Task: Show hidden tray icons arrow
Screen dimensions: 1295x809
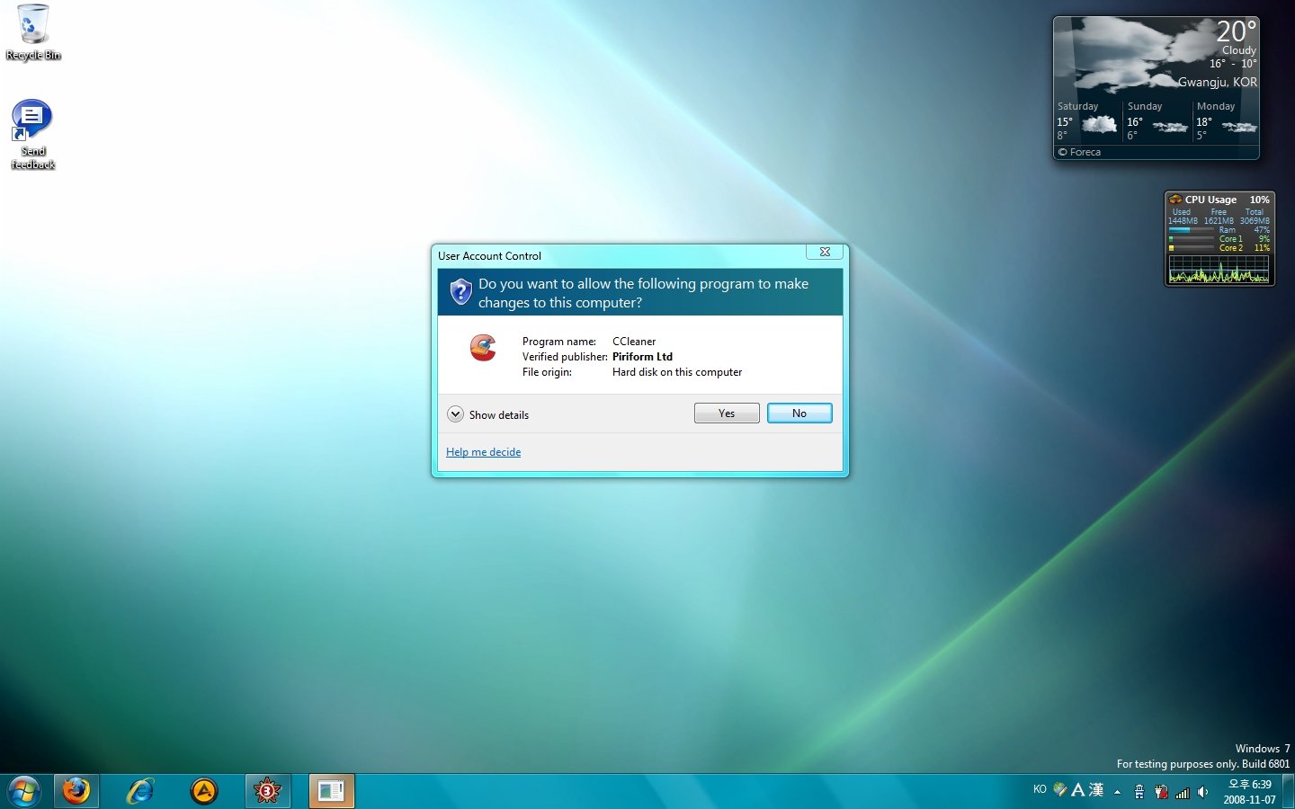Action: point(1117,792)
